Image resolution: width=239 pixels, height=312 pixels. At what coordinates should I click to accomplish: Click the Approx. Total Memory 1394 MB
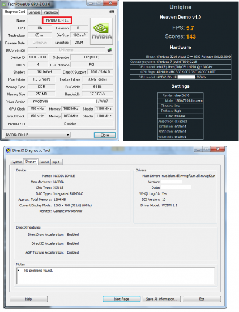pos(59,199)
